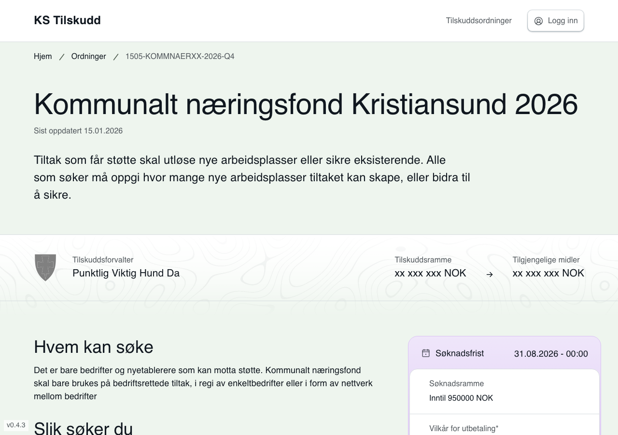Click the Tilgjengelige midler amount value
618x435 pixels.
click(548, 274)
